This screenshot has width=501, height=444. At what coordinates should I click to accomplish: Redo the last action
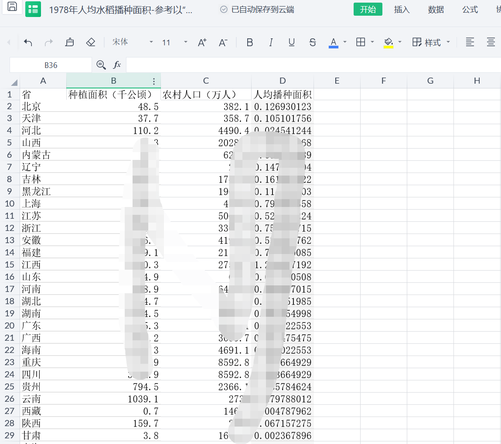[x=48, y=42]
